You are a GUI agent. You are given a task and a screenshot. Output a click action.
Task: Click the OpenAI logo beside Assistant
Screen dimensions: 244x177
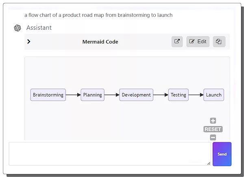17,28
